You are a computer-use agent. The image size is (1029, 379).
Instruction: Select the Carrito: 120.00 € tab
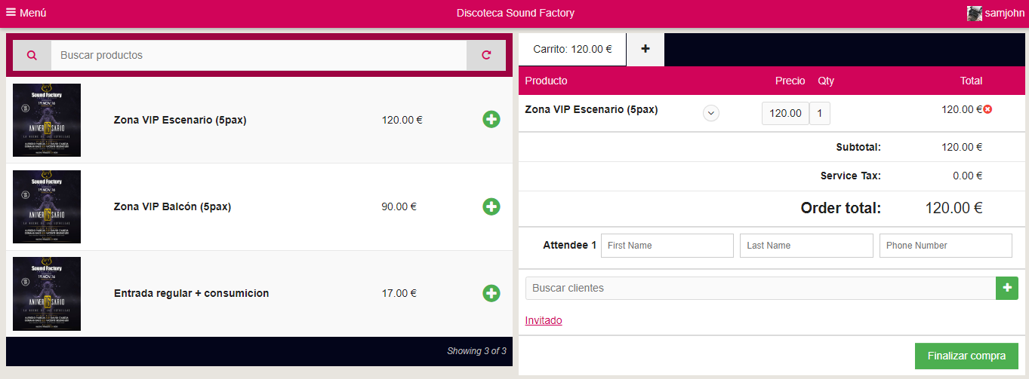coord(572,49)
